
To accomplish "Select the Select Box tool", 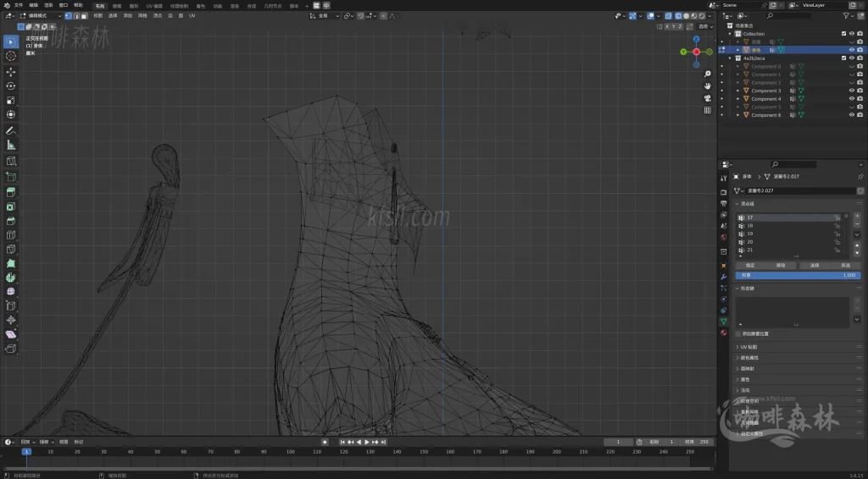I will [x=10, y=42].
